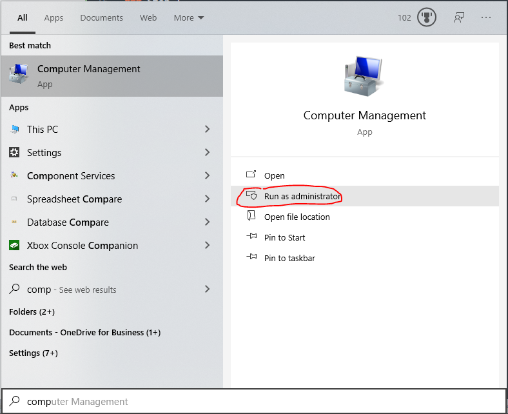The width and height of the screenshot is (508, 414).
Task: Click the web search magnifier icon beside comp
Action: pos(14,289)
